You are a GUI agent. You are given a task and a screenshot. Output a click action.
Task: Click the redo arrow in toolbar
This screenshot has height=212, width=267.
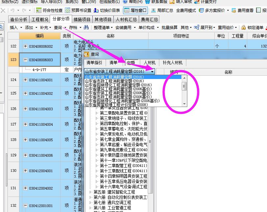coord(24,11)
